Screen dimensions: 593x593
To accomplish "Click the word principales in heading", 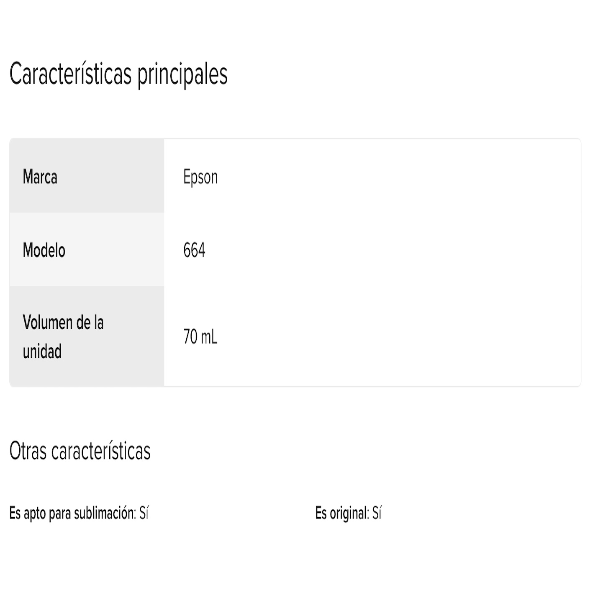I will 182,75.
